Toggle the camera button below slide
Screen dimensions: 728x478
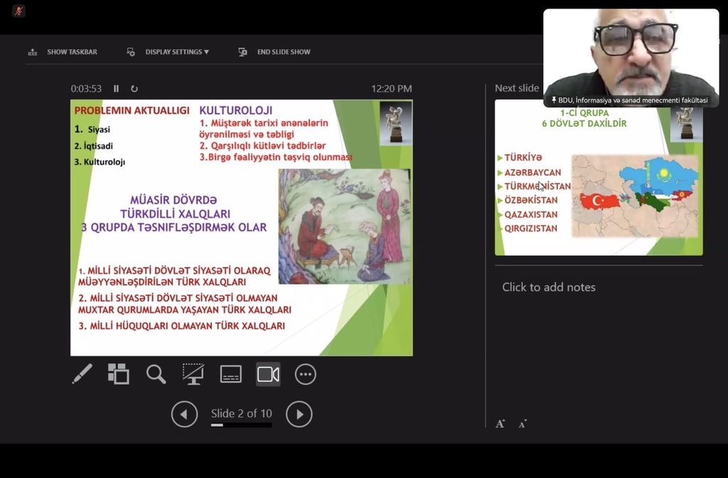pyautogui.click(x=268, y=374)
